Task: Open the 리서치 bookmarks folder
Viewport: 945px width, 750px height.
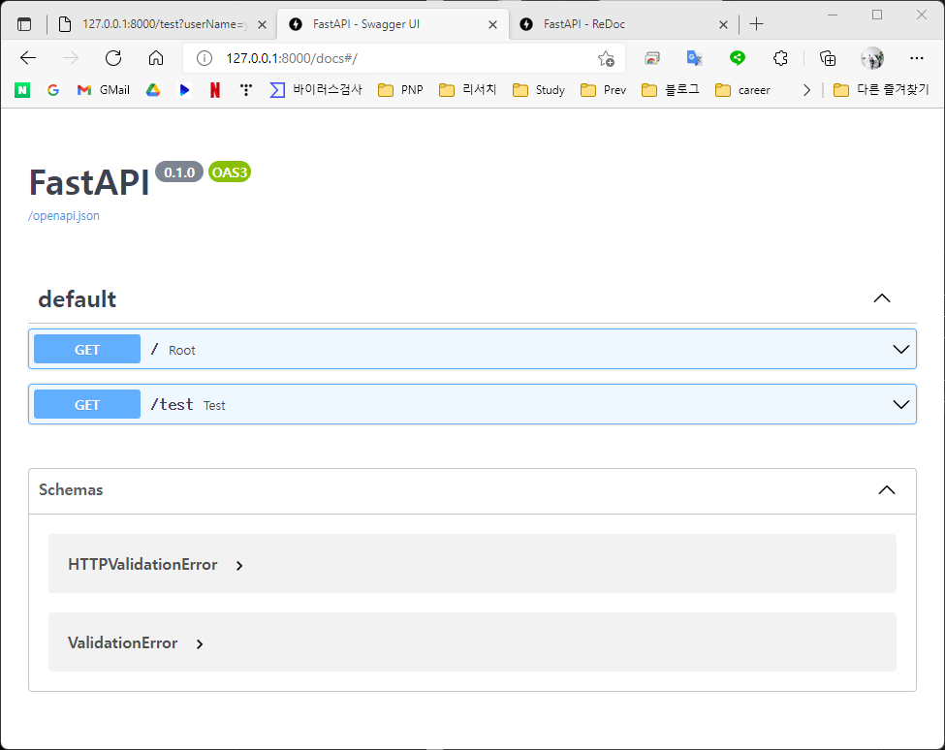Action: tap(468, 90)
